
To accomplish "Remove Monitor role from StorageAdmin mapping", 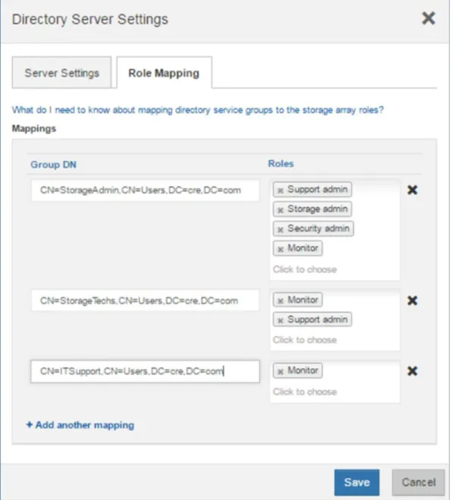I will point(281,249).
